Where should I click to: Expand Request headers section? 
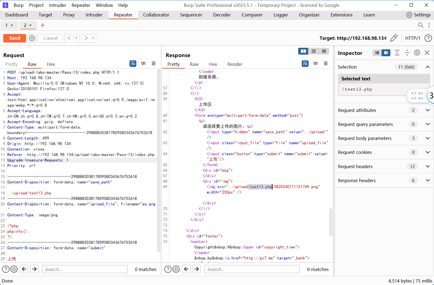[428, 167]
